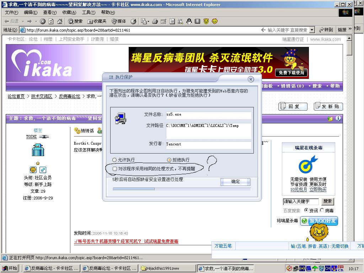Open the 收藏夹 favorites toolbar button
The height and width of the screenshot is (273, 364).
point(97,21)
